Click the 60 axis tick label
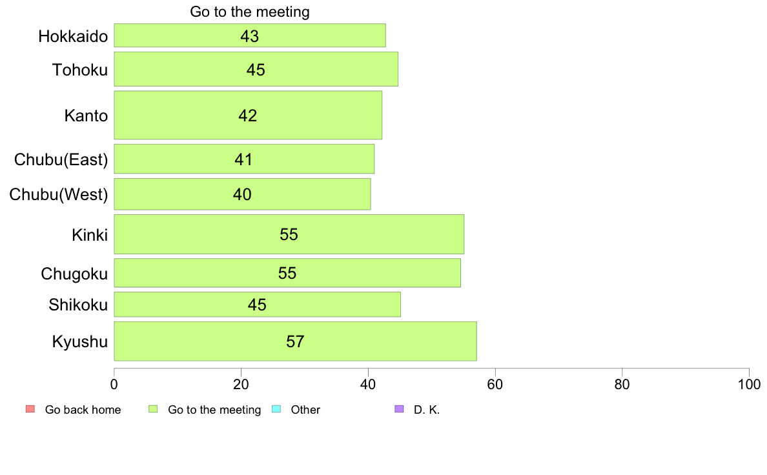This screenshot has height=475, width=767. [x=495, y=385]
